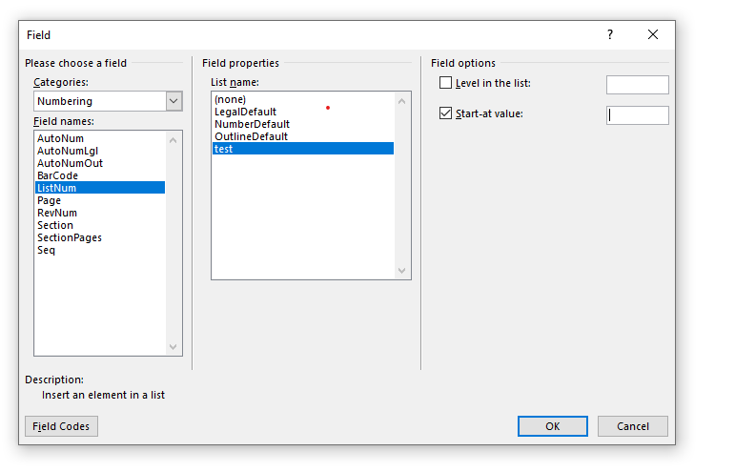
Task: Enable the Level in the list checkbox
Action: (445, 83)
